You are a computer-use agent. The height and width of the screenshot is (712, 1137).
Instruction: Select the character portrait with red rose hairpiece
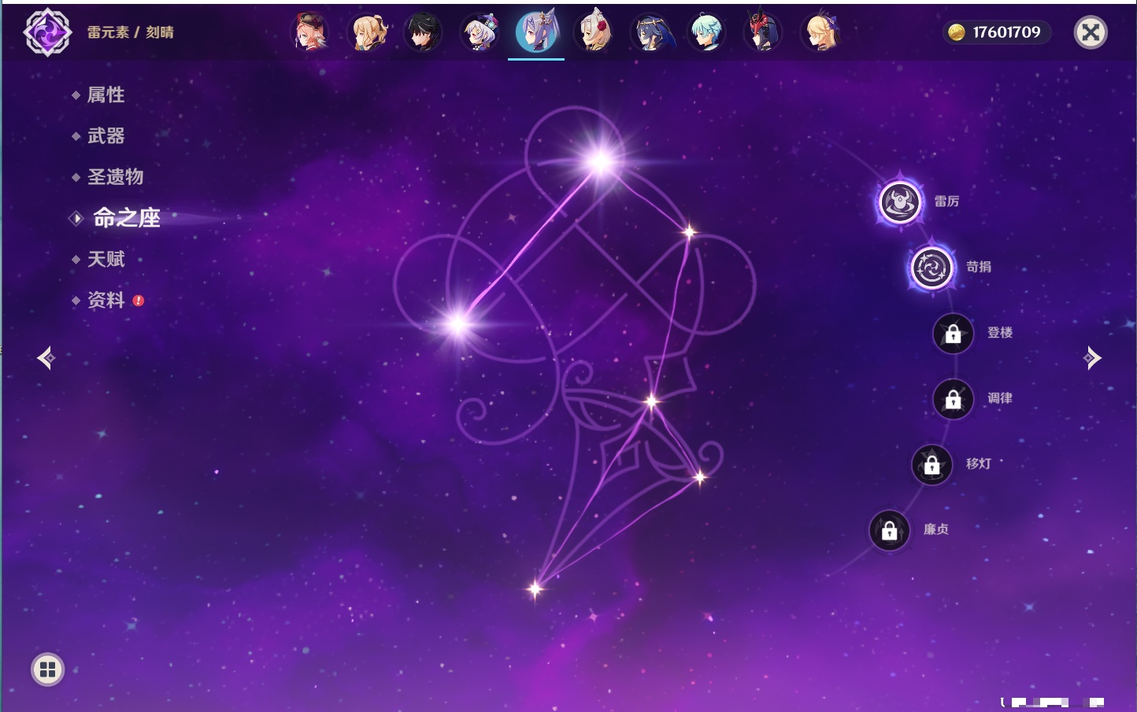point(594,32)
